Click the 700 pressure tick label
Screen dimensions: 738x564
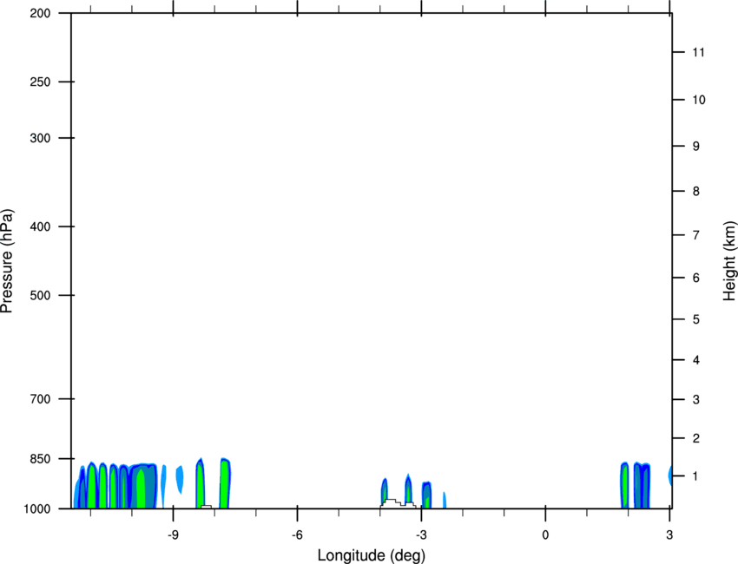[x=40, y=399]
